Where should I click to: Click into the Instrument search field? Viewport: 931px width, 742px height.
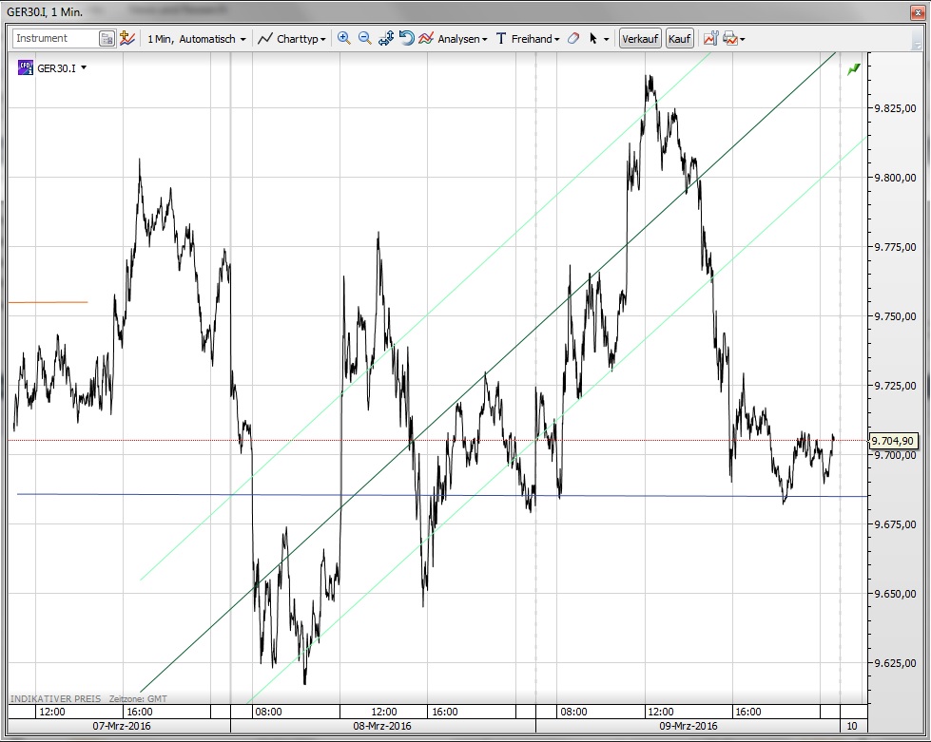(x=54, y=39)
